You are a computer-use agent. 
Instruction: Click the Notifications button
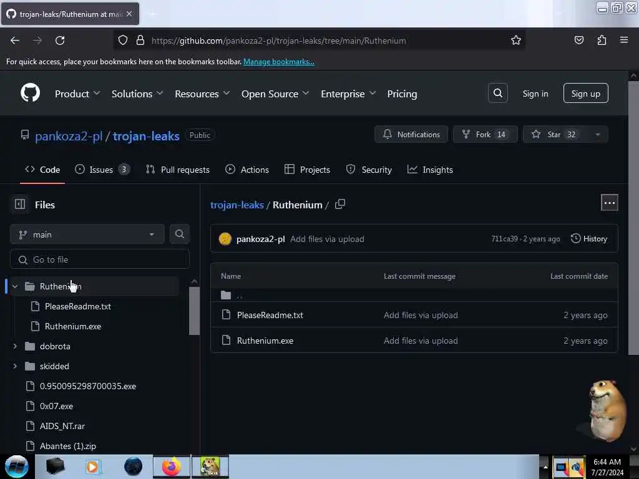[411, 135]
